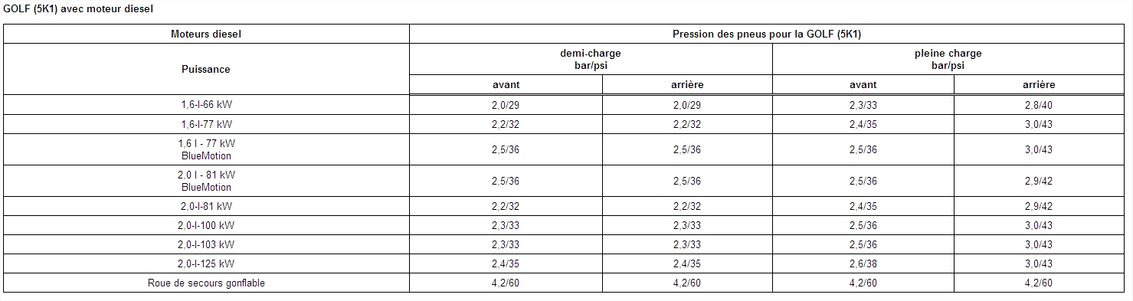Image resolution: width=1133 pixels, height=301 pixels.
Task: Click the '2,0 l - 81 kW BlueMotion' row label
Action: coord(206,181)
